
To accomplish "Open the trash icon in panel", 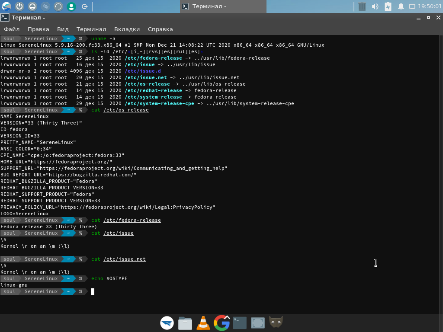I will 362,6.
